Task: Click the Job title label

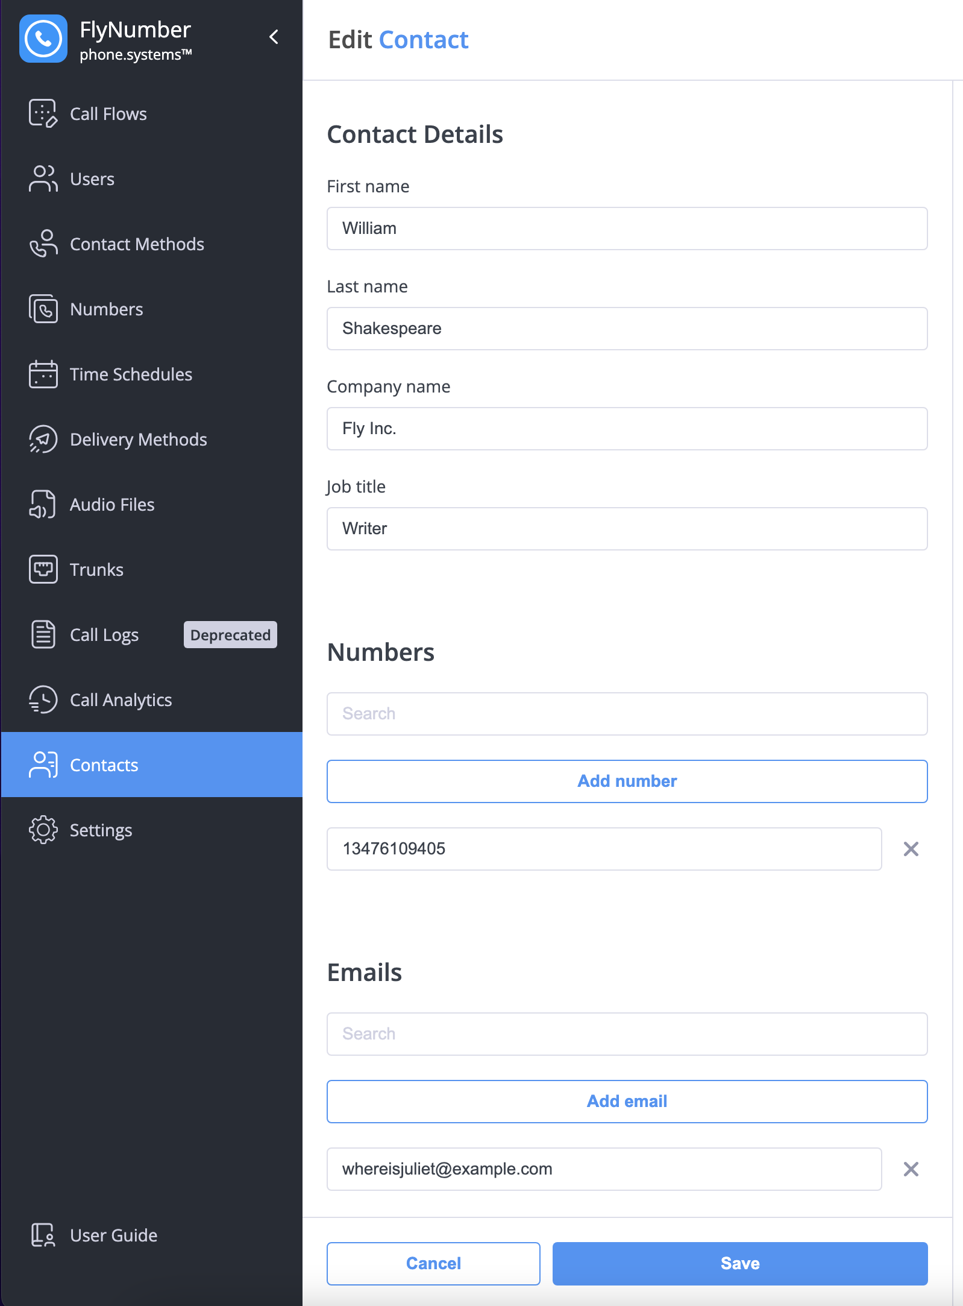Action: (x=356, y=487)
